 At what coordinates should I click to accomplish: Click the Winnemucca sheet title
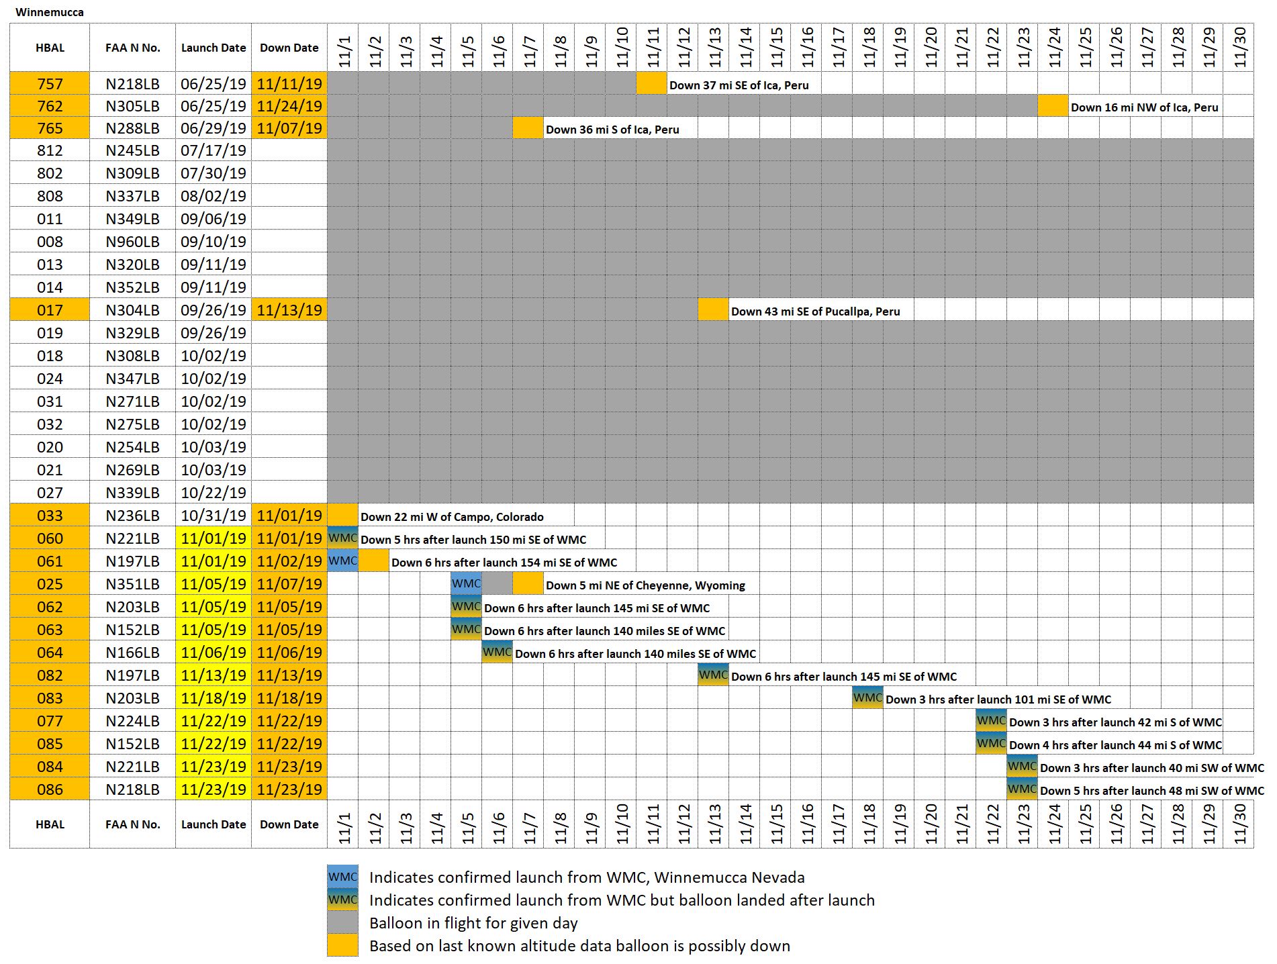click(50, 12)
